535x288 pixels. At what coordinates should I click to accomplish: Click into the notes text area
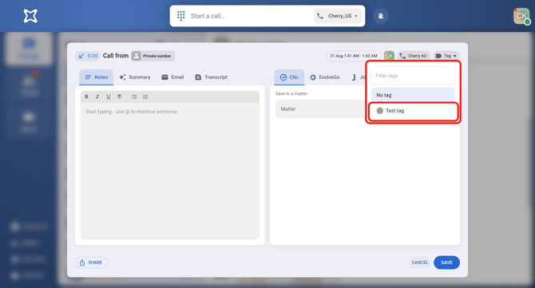[170, 171]
